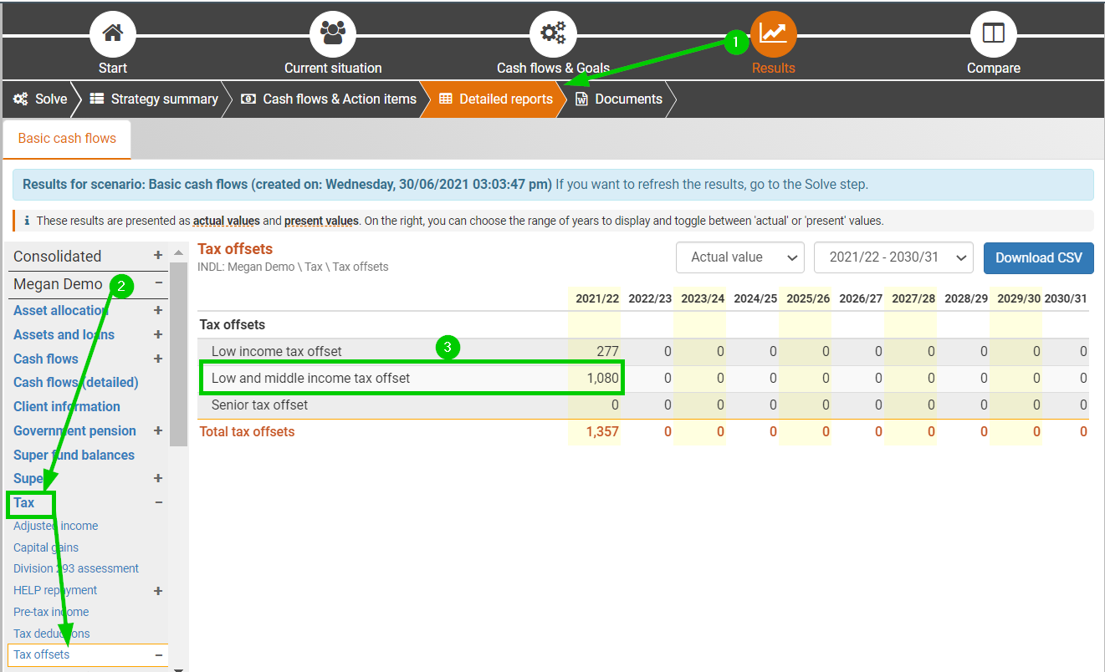Click the Start home icon
This screenshot has height=672, width=1105.
click(112, 34)
